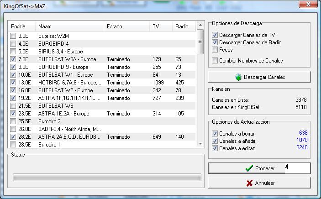
Task: Click TV count 727 in ASTRA row
Action: click(x=157, y=98)
